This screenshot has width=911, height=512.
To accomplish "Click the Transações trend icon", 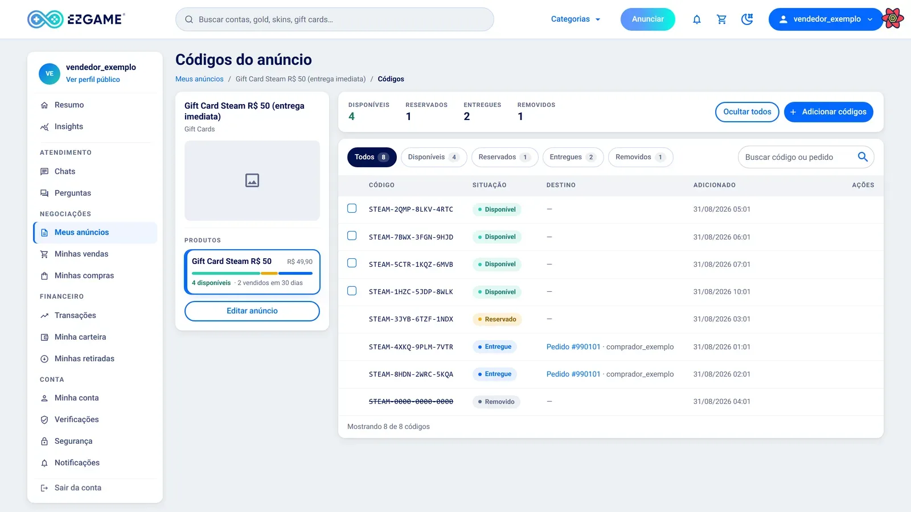I will pos(44,316).
